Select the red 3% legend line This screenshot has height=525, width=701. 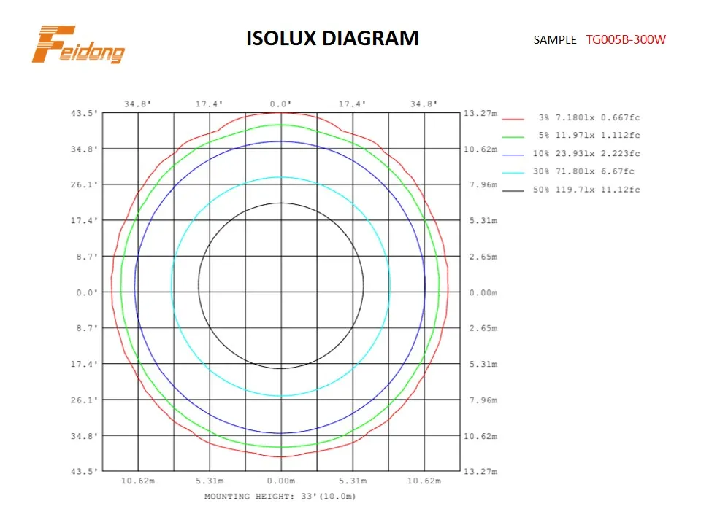click(514, 117)
